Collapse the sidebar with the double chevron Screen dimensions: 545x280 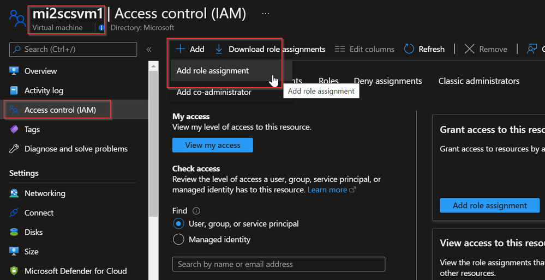tap(149, 49)
